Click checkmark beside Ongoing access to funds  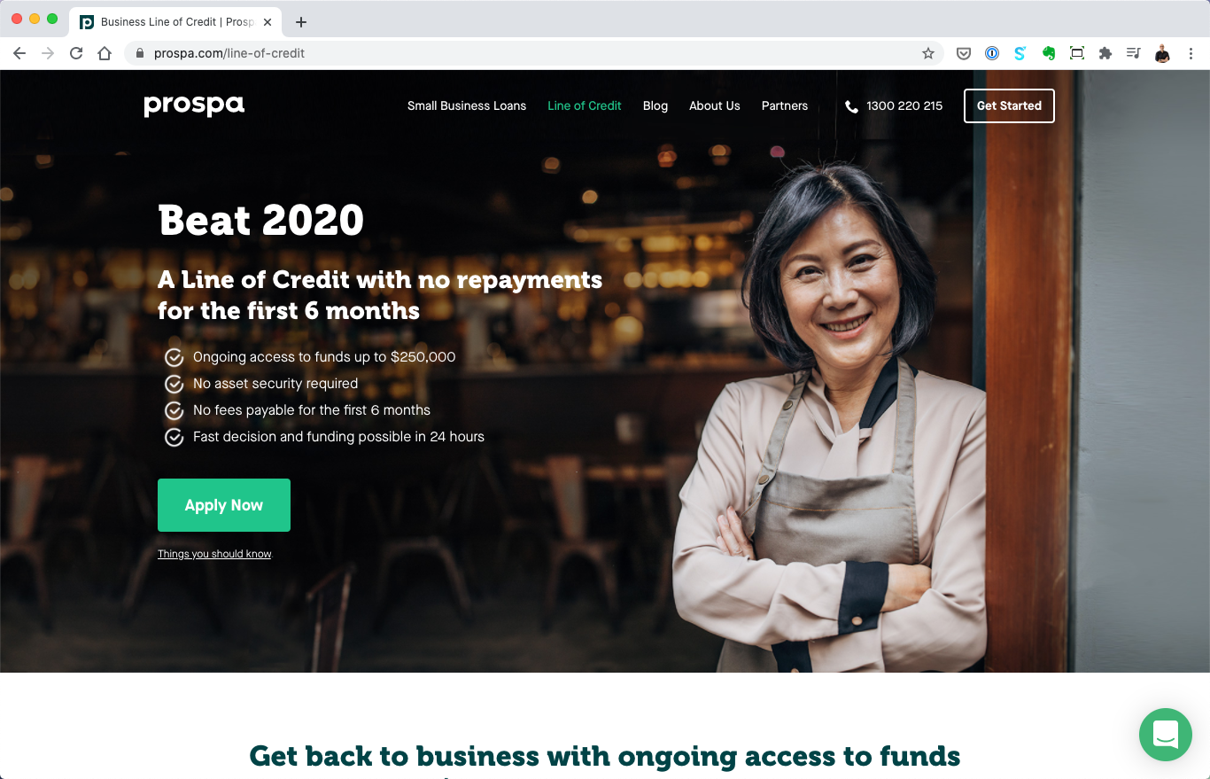click(x=175, y=357)
